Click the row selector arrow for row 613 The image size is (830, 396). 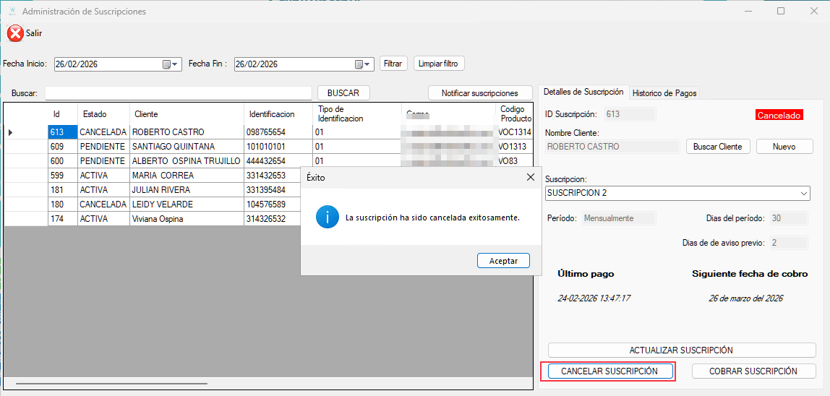[x=11, y=132]
